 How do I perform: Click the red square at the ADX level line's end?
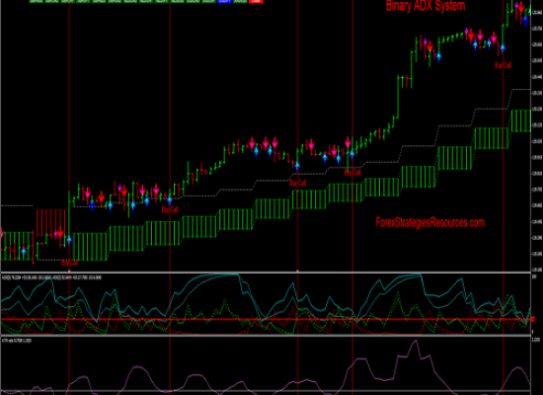point(532,319)
